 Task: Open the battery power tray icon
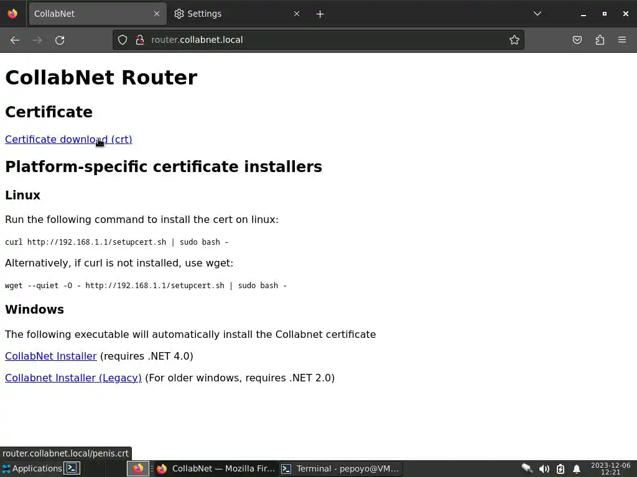pyautogui.click(x=560, y=469)
